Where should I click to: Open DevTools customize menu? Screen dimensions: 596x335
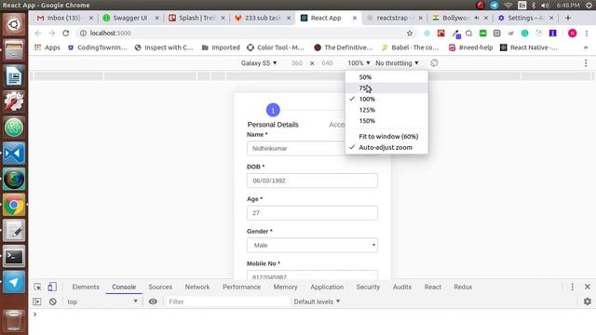[x=573, y=287]
